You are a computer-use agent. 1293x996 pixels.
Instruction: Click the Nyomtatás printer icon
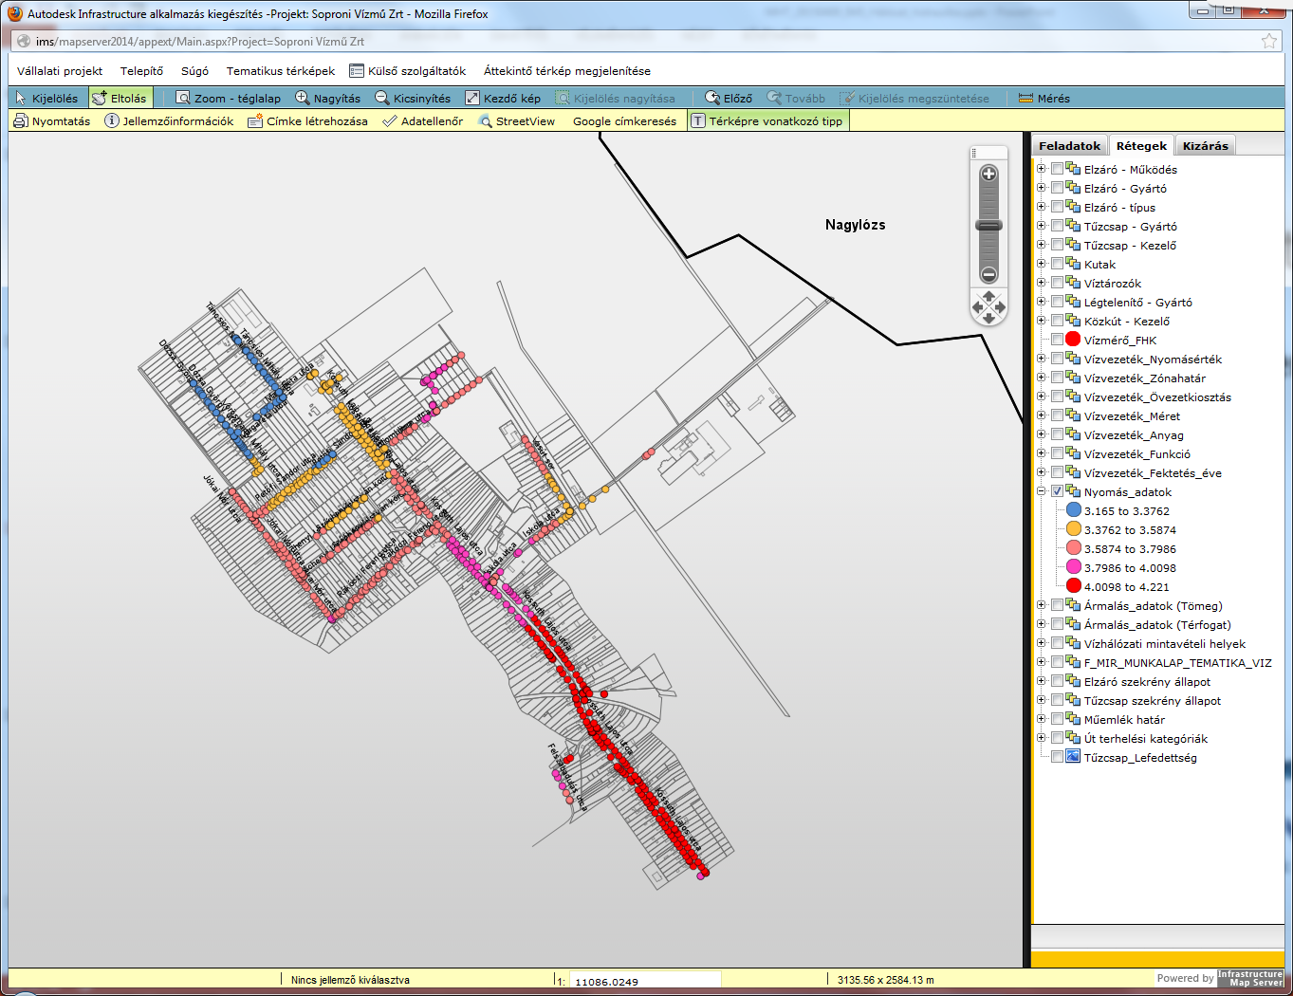coord(20,120)
